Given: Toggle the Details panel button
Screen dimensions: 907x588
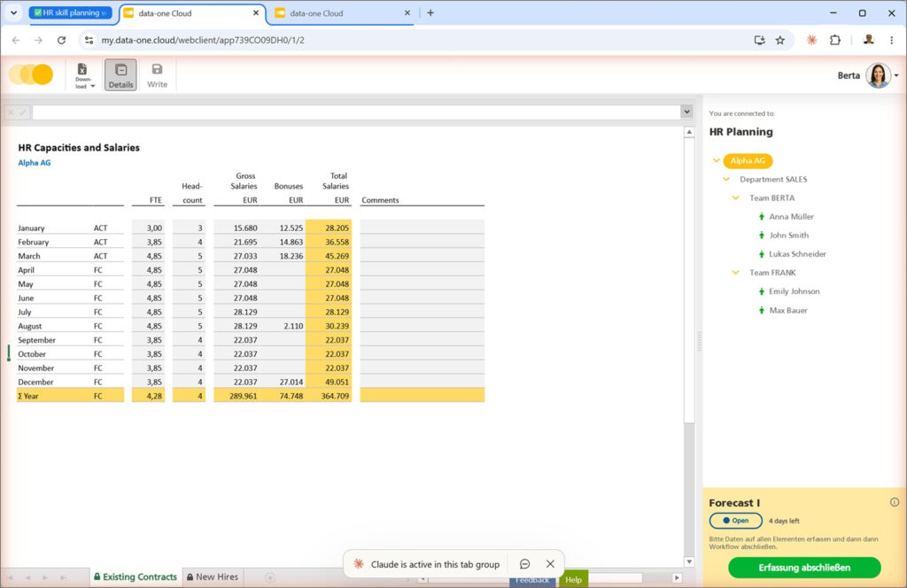Looking at the screenshot, I should coord(120,75).
